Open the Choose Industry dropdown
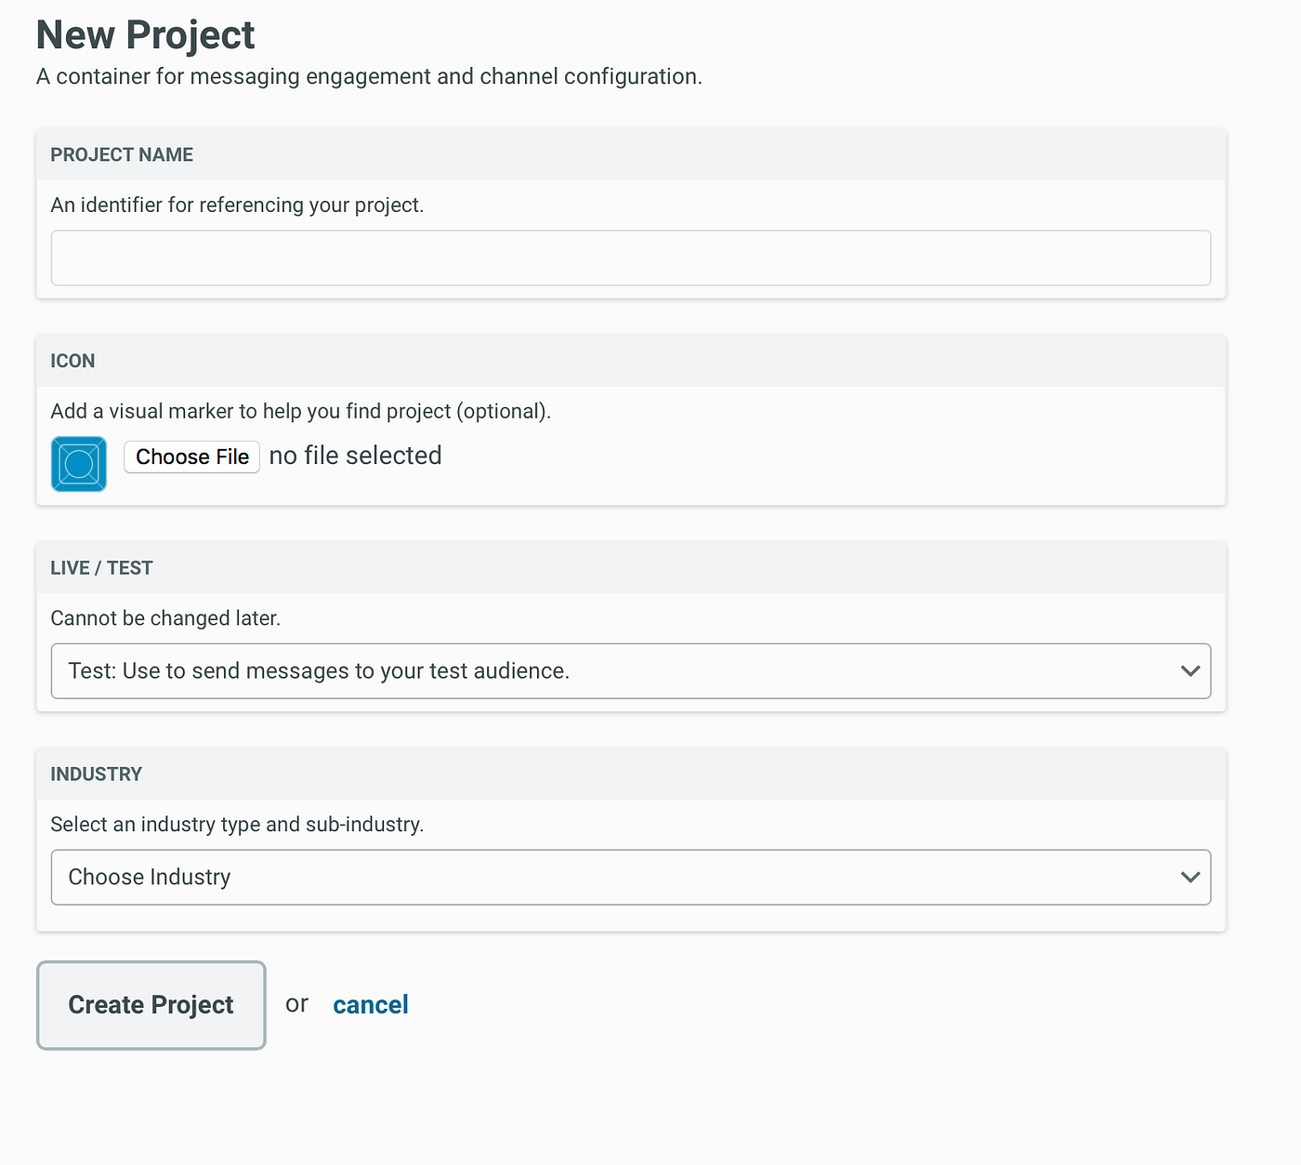The height and width of the screenshot is (1165, 1301). (613, 877)
